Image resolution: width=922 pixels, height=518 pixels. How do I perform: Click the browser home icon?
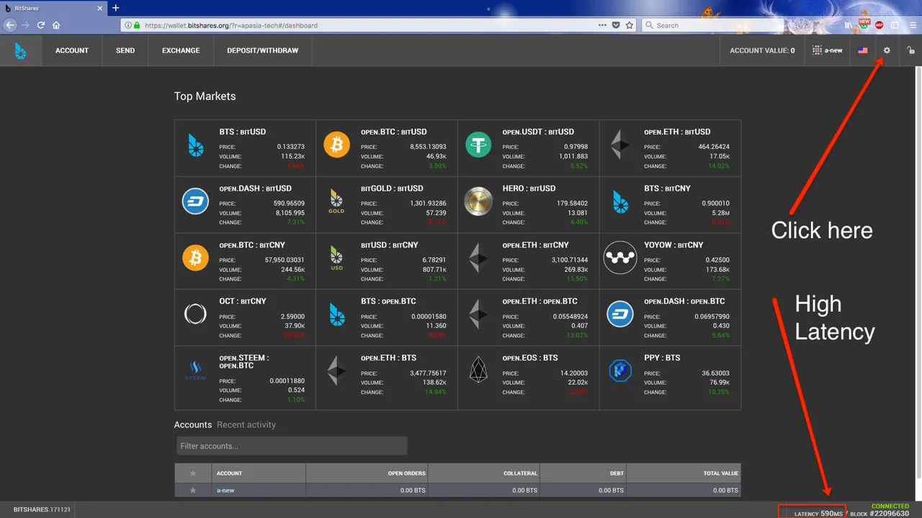56,24
